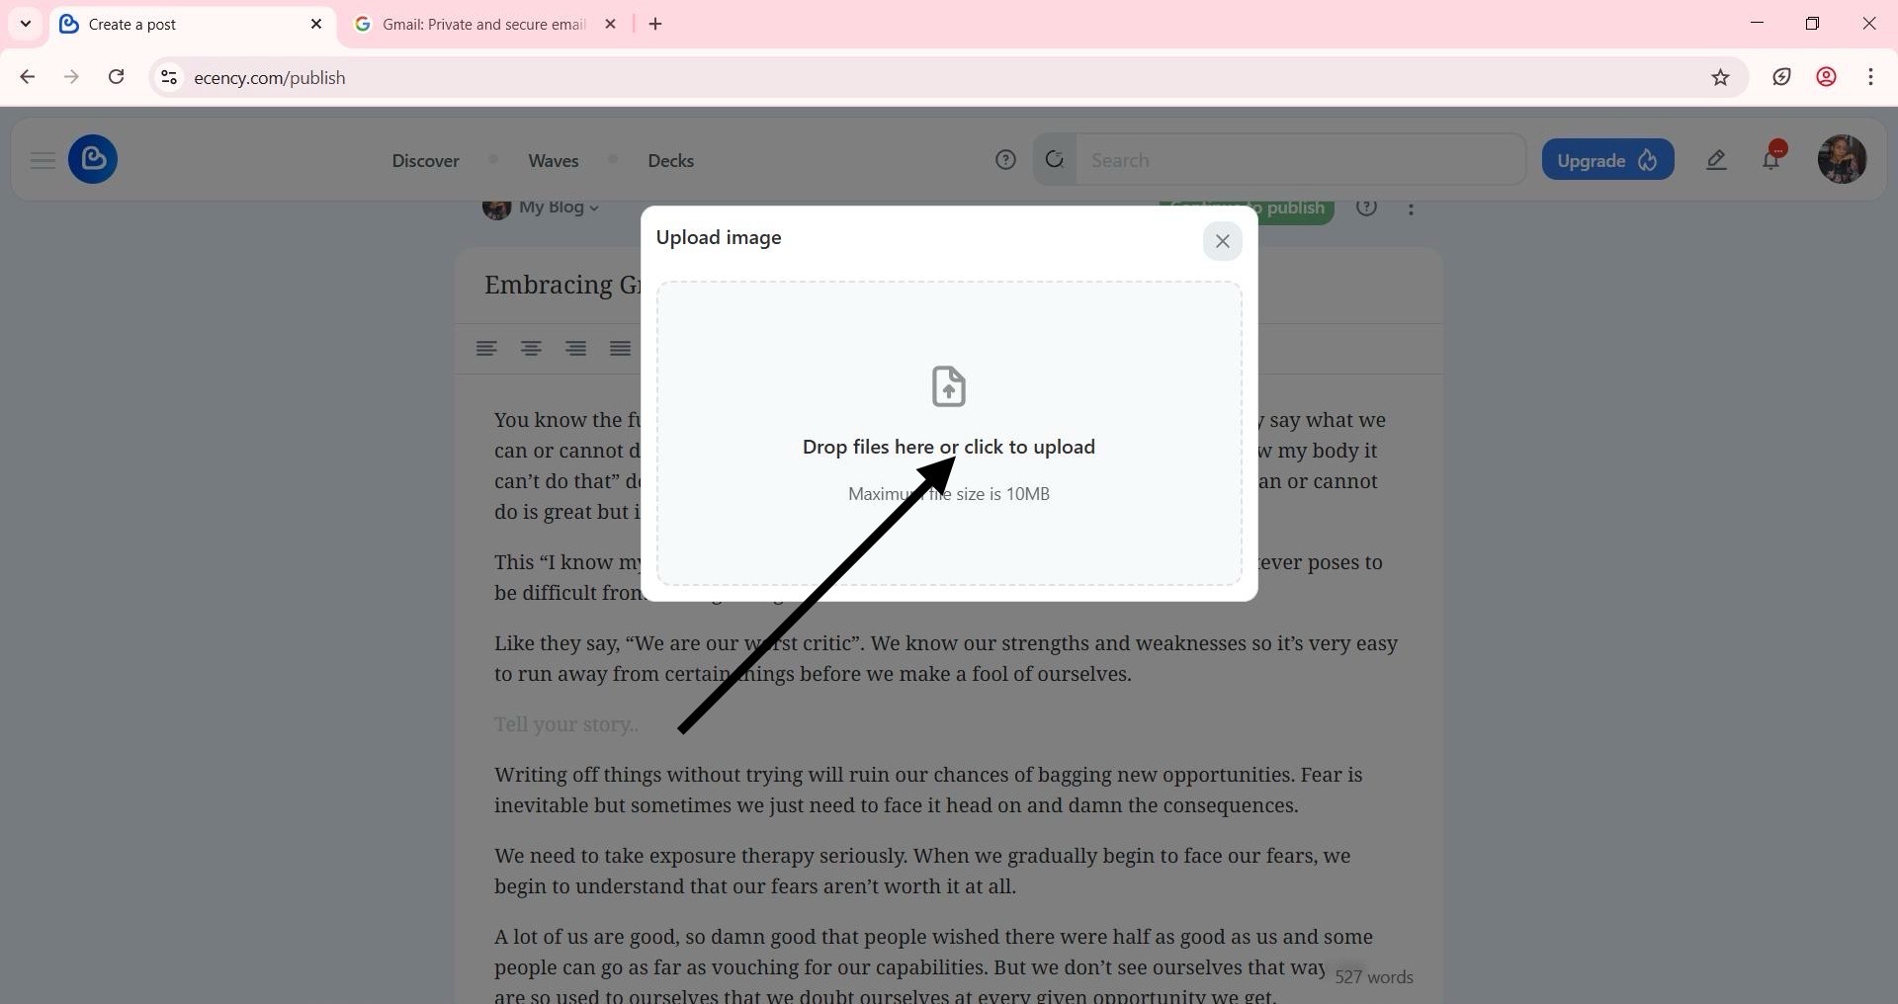
Task: Open the three-dot post options menu
Action: pyautogui.click(x=1411, y=209)
